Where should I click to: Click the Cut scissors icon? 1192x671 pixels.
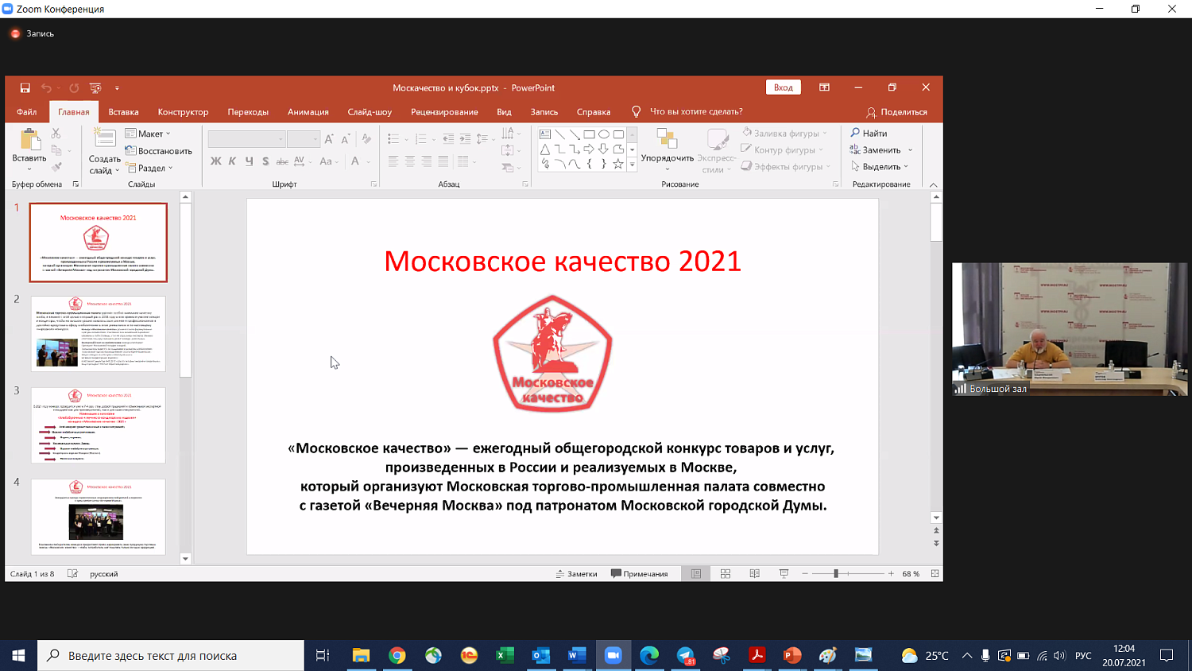(56, 134)
